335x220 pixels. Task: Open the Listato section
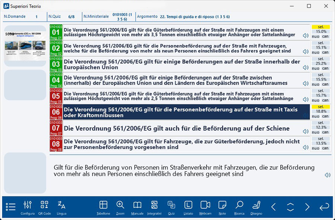click(188, 207)
